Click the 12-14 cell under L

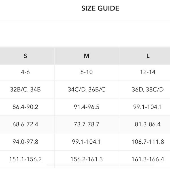[148, 72]
